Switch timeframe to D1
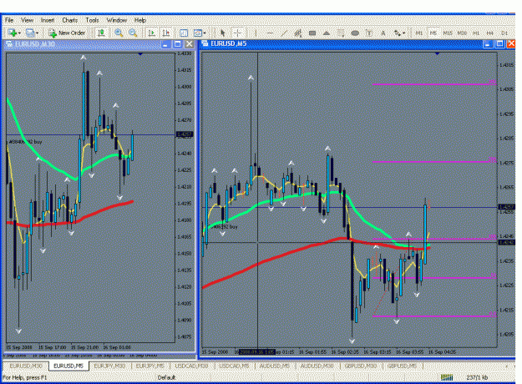The width and height of the screenshot is (522, 384). click(x=504, y=33)
